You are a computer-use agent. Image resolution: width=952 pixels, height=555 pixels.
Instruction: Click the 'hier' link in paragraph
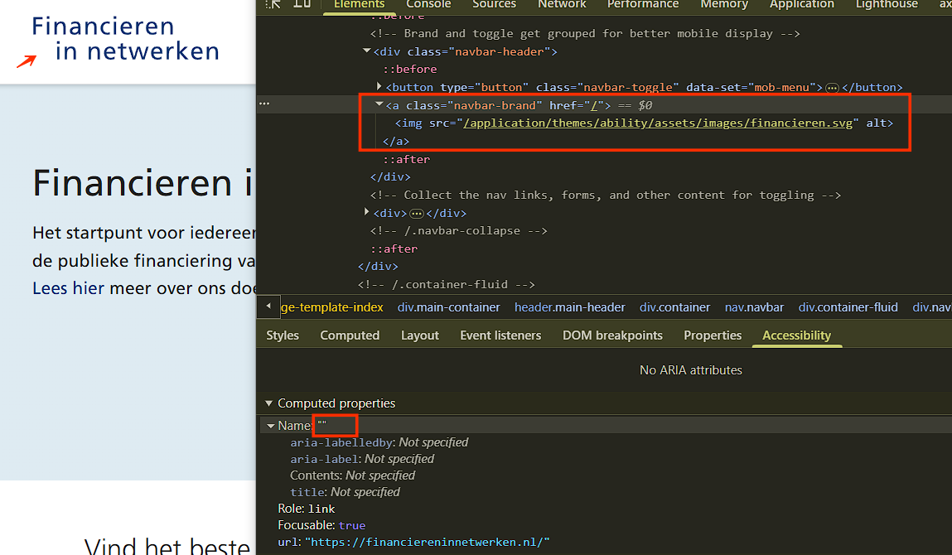88,288
